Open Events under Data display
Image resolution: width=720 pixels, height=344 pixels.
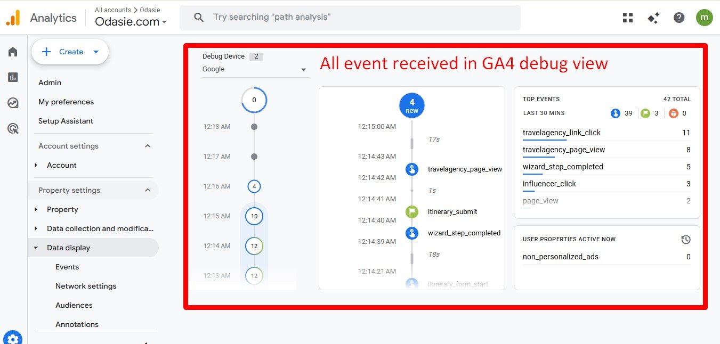pyautogui.click(x=67, y=267)
